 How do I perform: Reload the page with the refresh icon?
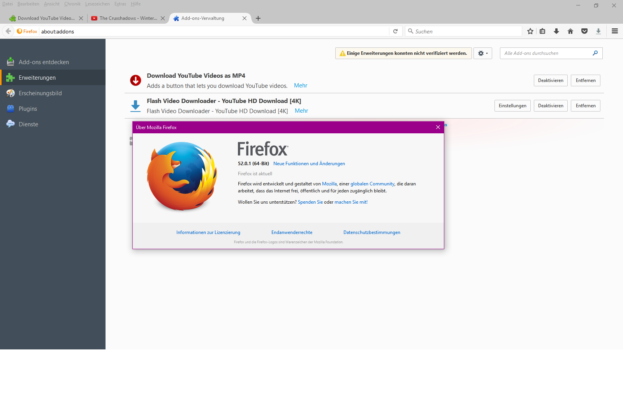pyautogui.click(x=395, y=31)
